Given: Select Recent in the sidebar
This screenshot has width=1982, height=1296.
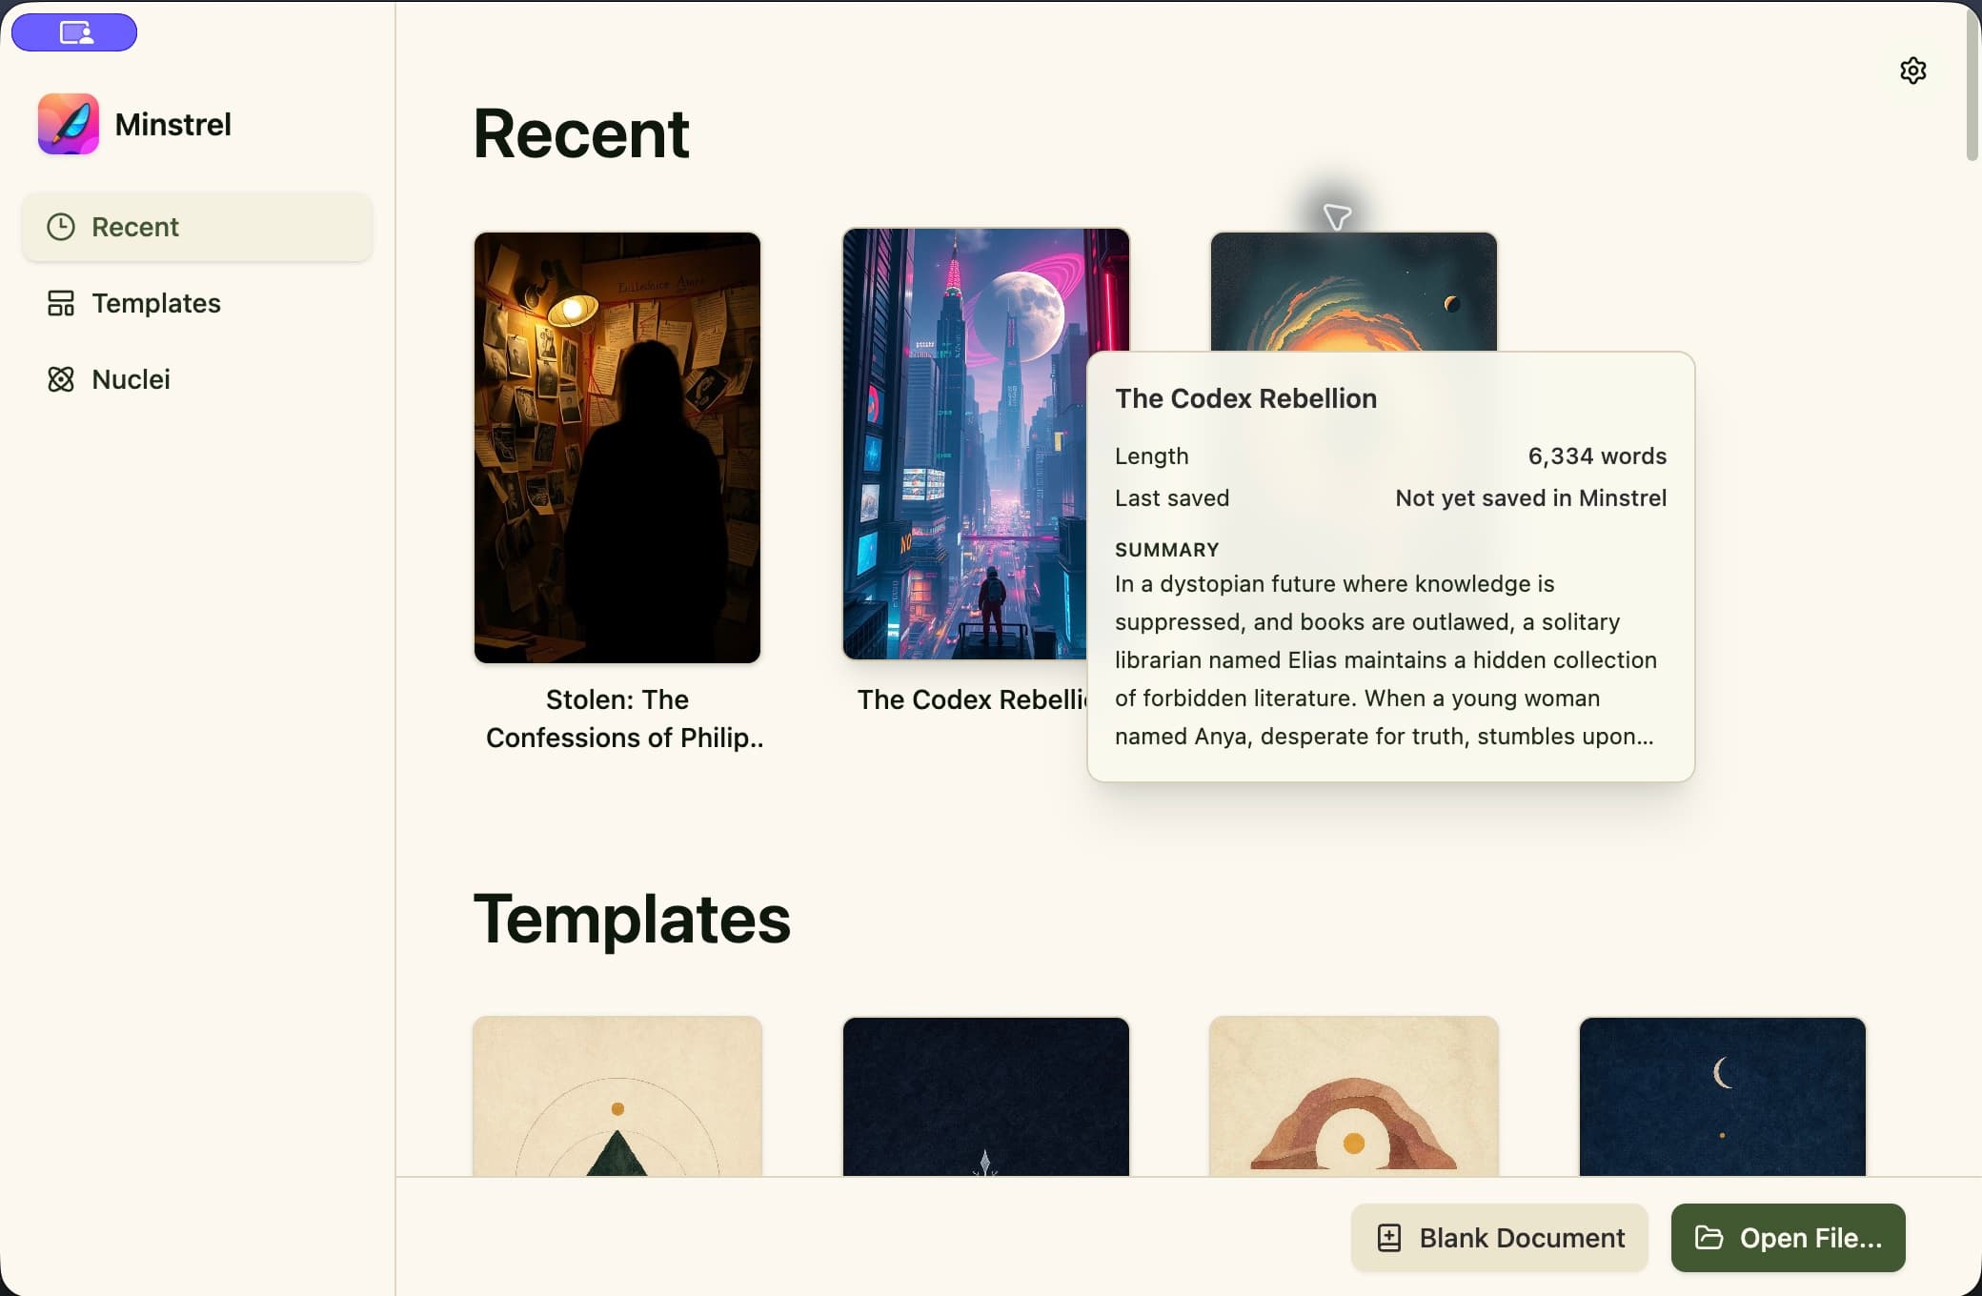Looking at the screenshot, I should coord(197,227).
